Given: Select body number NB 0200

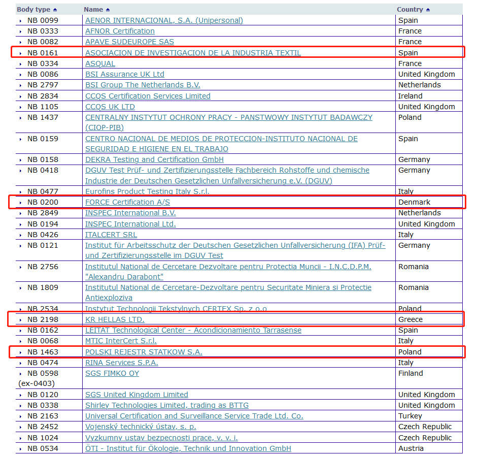Looking at the screenshot, I should 43,202.
